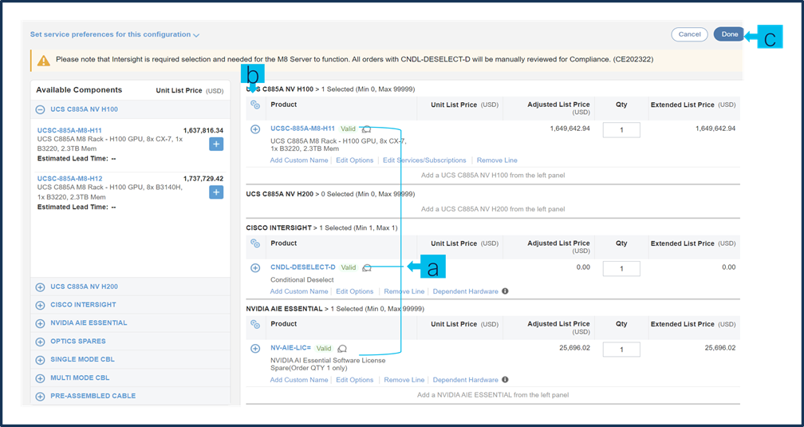Expand the UCSC-885A-M8-H11 line row
This screenshot has width=804, height=427.
click(x=255, y=129)
